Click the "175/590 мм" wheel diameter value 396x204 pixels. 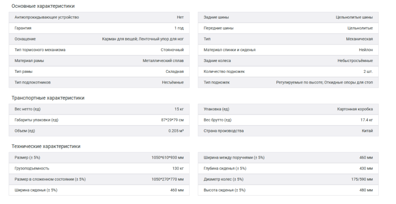pos(362,179)
